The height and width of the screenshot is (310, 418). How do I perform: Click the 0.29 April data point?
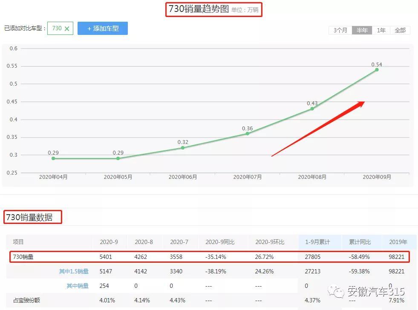[x=53, y=158]
